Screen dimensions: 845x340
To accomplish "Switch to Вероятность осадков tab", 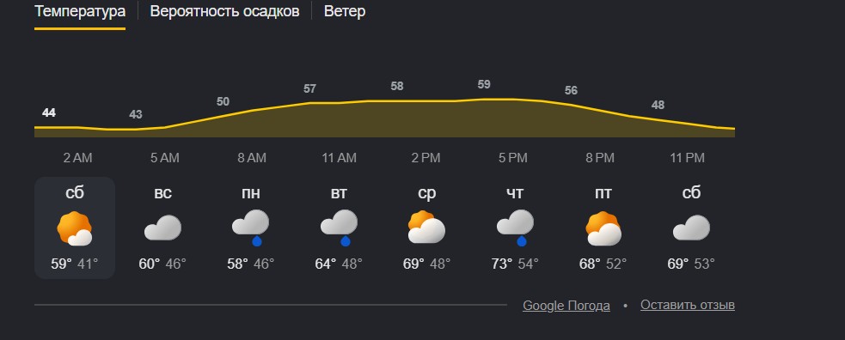I will point(224,11).
